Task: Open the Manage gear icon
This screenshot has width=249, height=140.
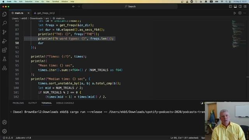Action: click(4, 131)
